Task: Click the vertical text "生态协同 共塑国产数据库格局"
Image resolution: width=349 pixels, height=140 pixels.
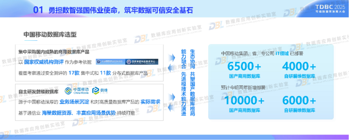Action: coord(192,82)
